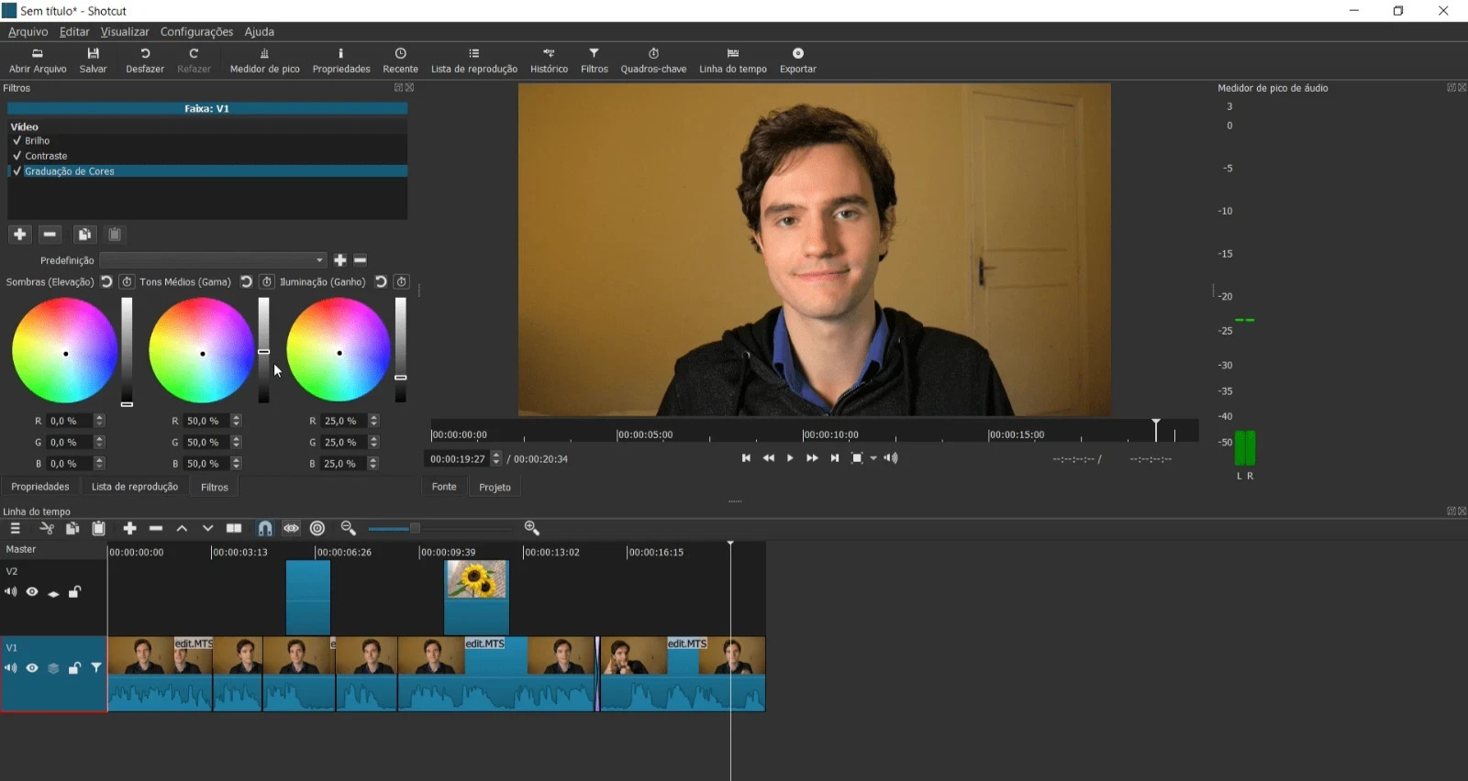Disable the Brilho filter checkbox
The width and height of the screenshot is (1468, 781).
(x=17, y=140)
